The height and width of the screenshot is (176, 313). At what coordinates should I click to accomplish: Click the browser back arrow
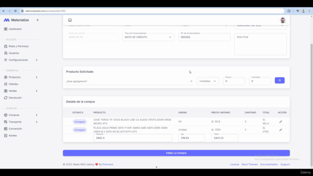click(3, 11)
